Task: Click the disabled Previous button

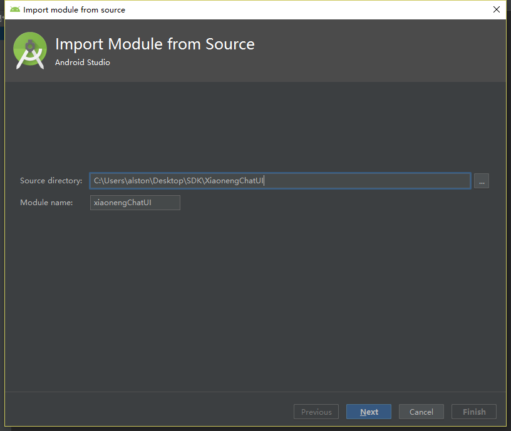Action: (316, 412)
